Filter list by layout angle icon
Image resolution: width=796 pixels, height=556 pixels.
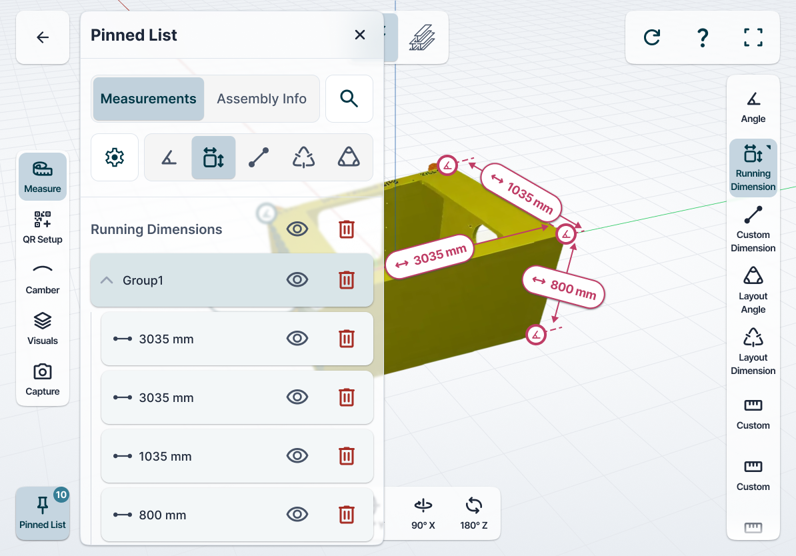349,157
